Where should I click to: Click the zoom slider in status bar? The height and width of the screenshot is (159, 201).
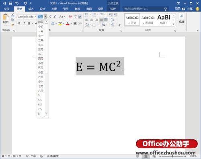click(x=172, y=156)
